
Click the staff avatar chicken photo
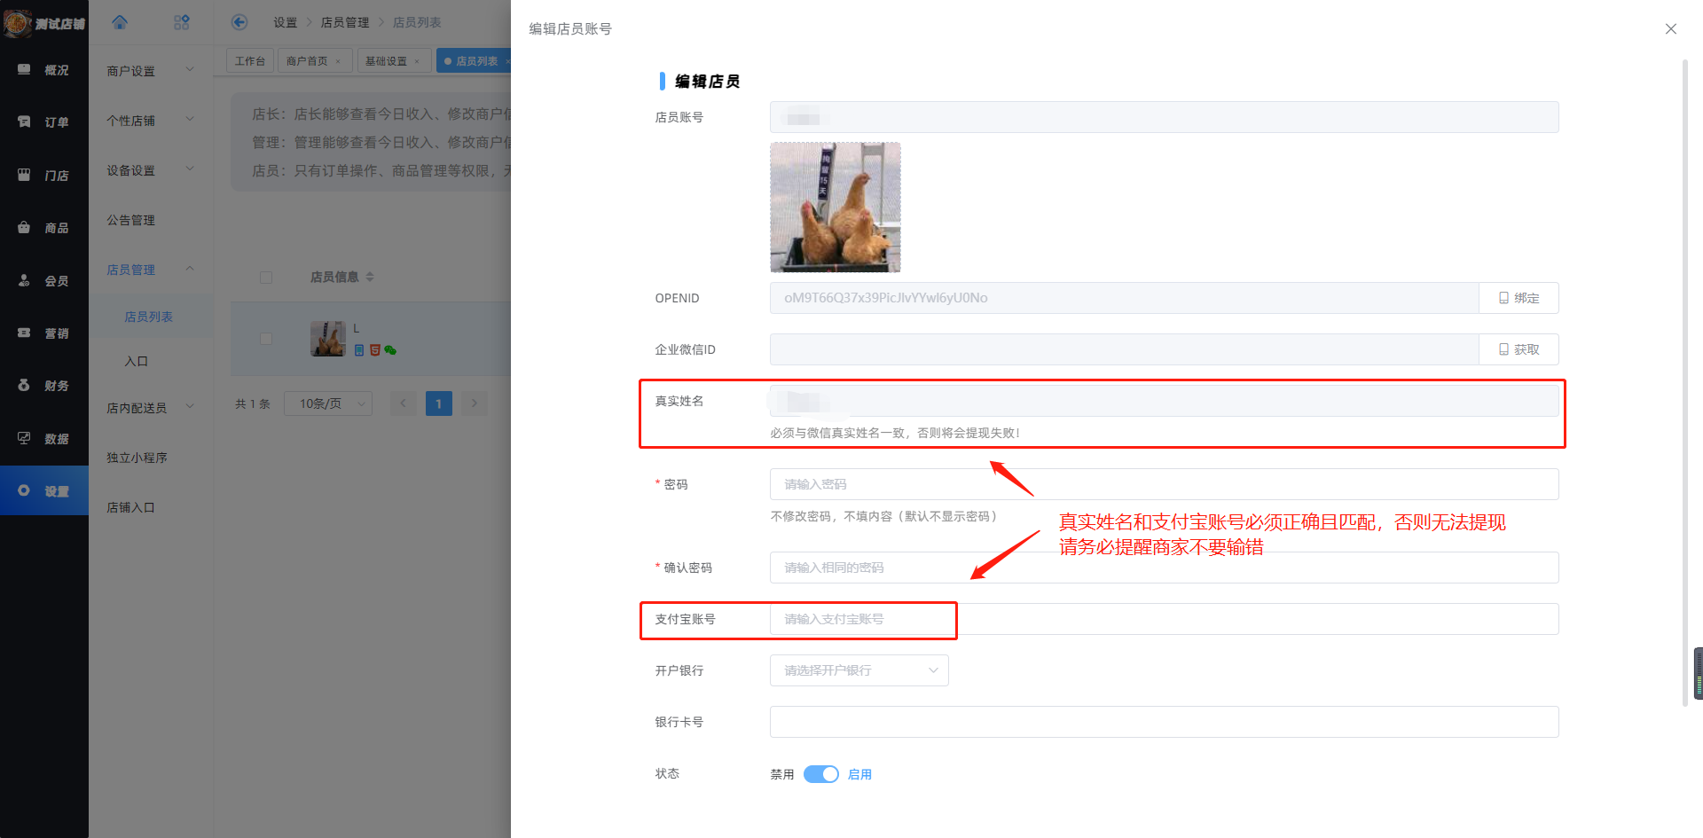coord(835,208)
